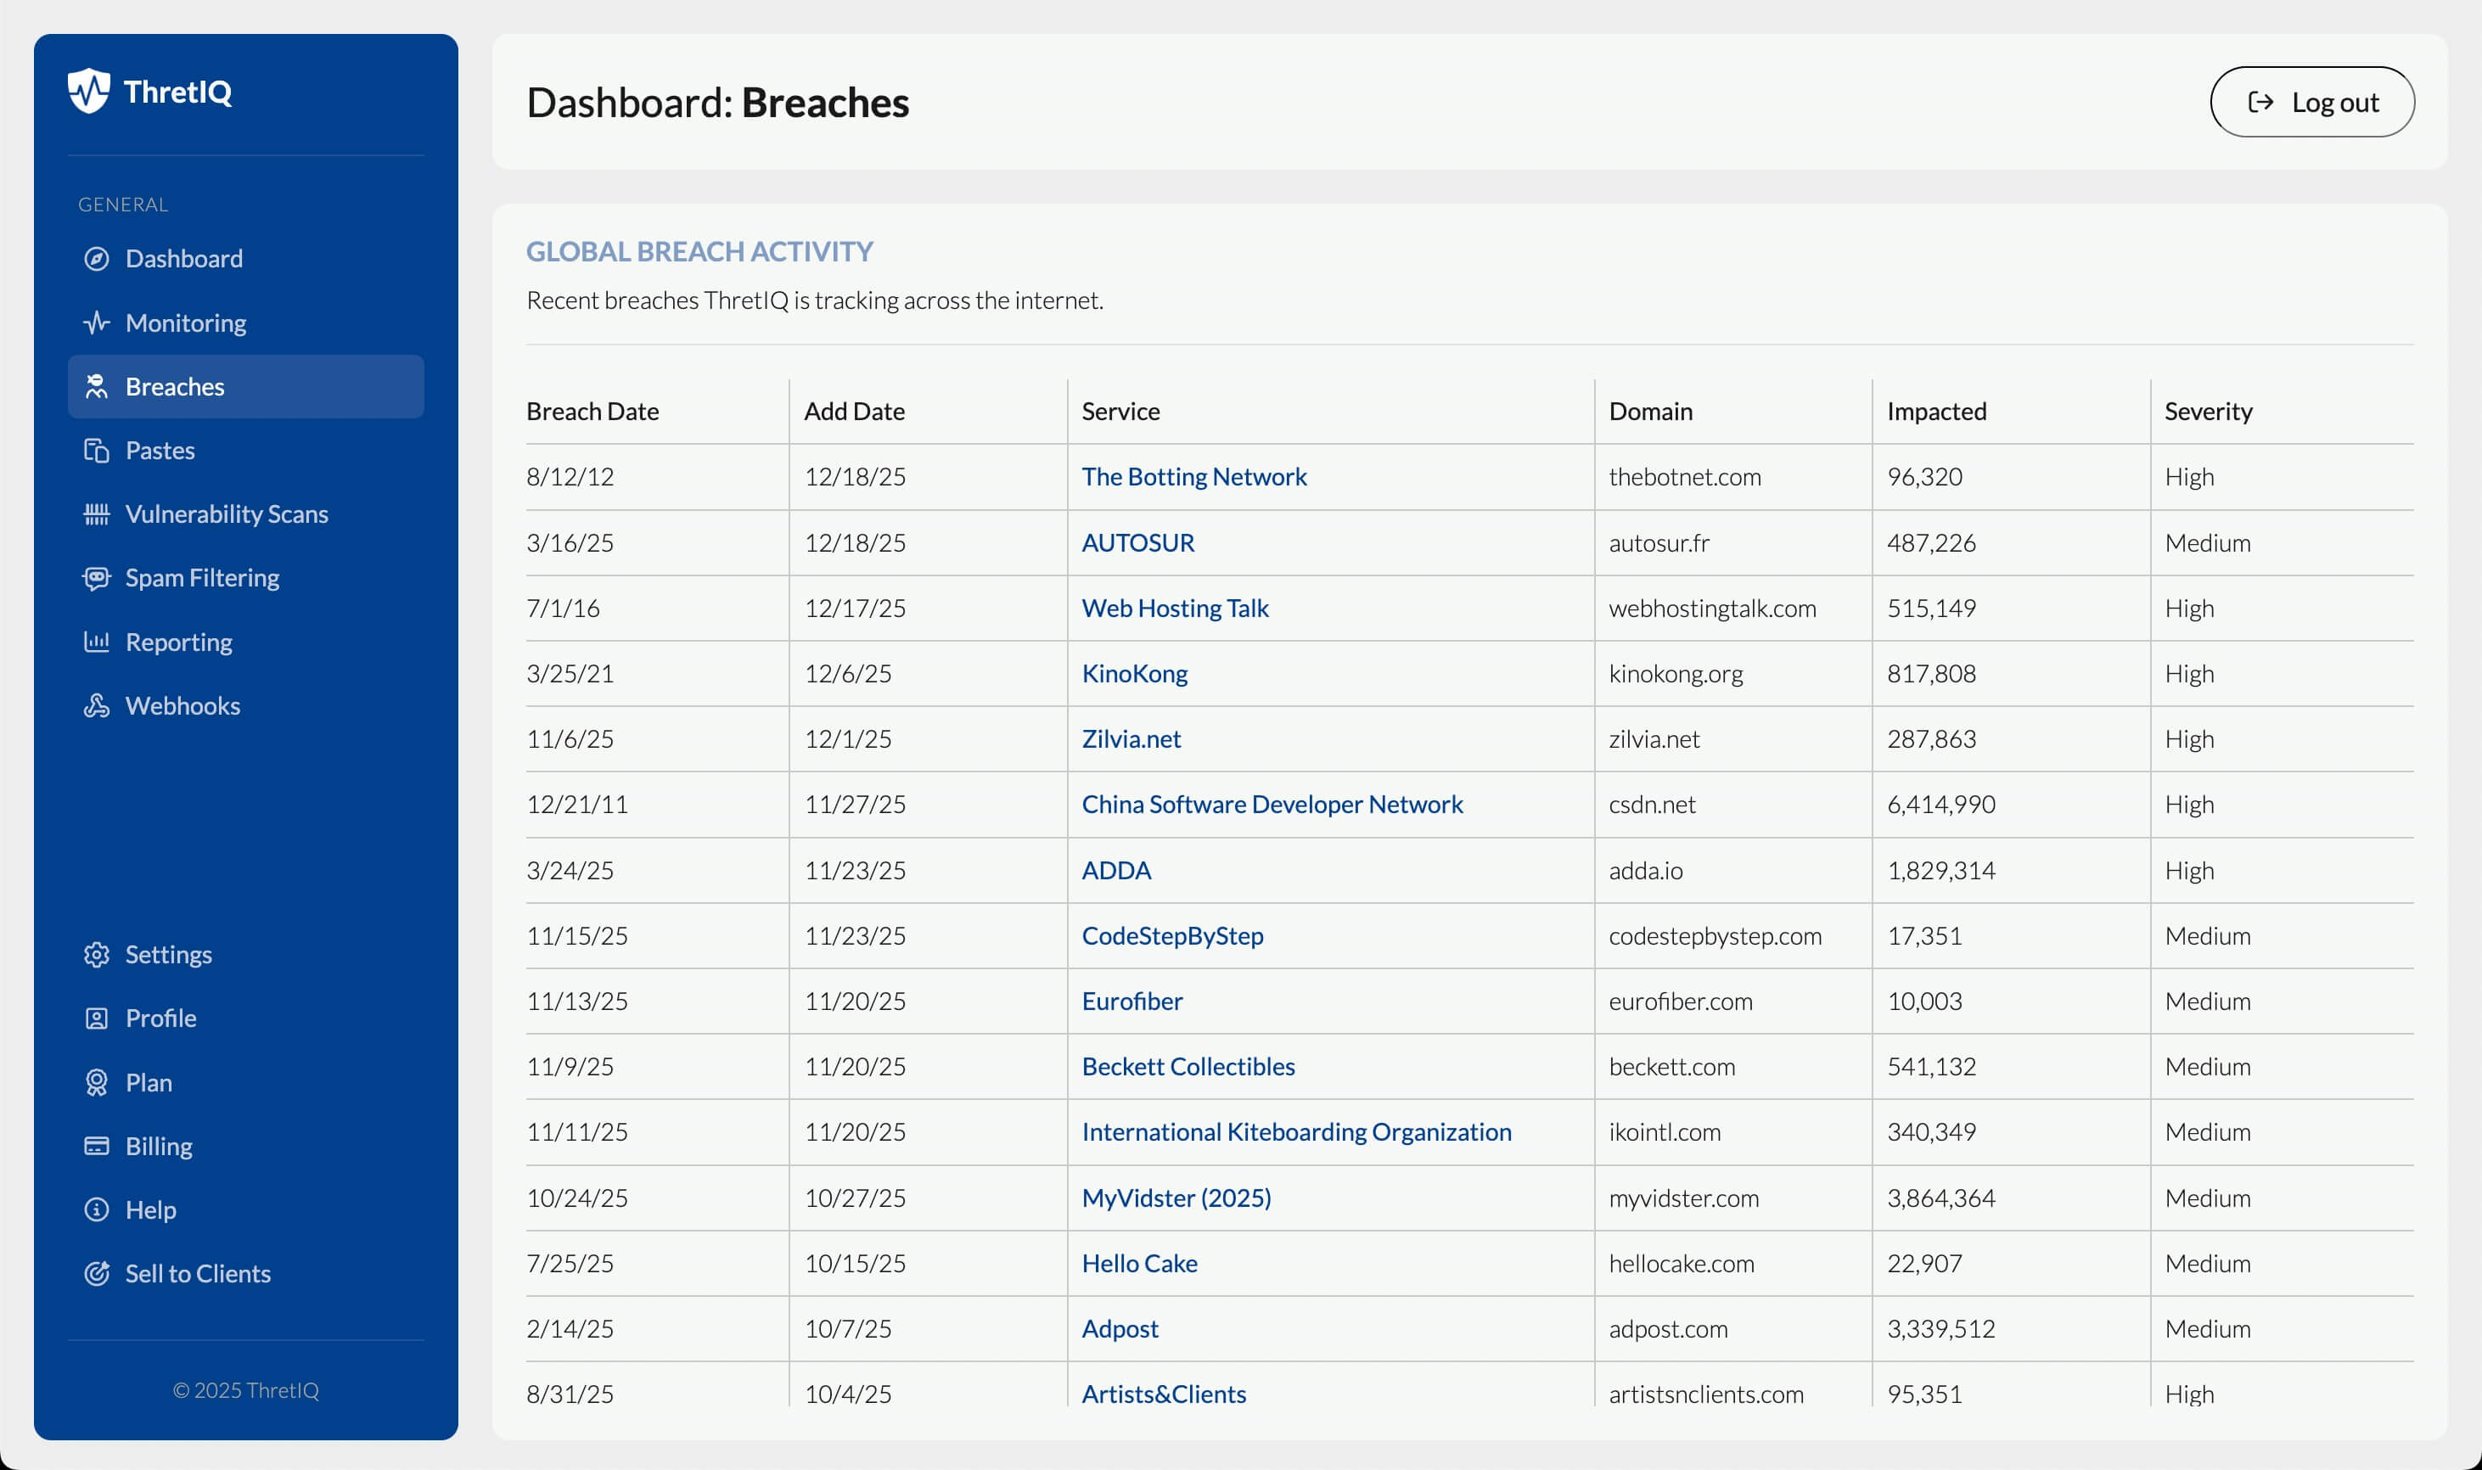Open the Plan menu entry

click(149, 1083)
